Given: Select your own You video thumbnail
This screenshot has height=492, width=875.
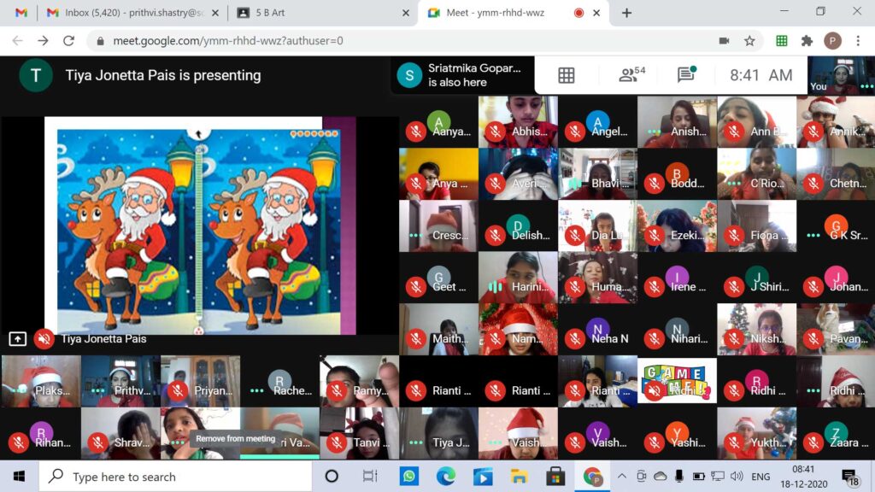Looking at the screenshot, I should click(x=841, y=75).
